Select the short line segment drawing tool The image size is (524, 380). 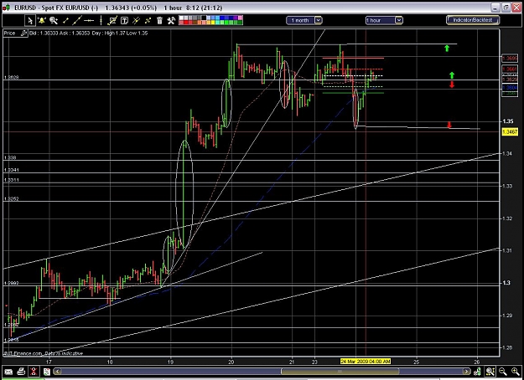65,21
